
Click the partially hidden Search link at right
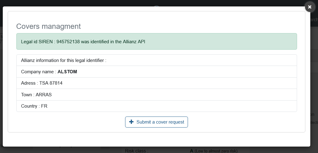click(x=314, y=20)
